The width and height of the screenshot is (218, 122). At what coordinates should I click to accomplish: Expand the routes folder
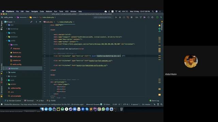pos(7,72)
